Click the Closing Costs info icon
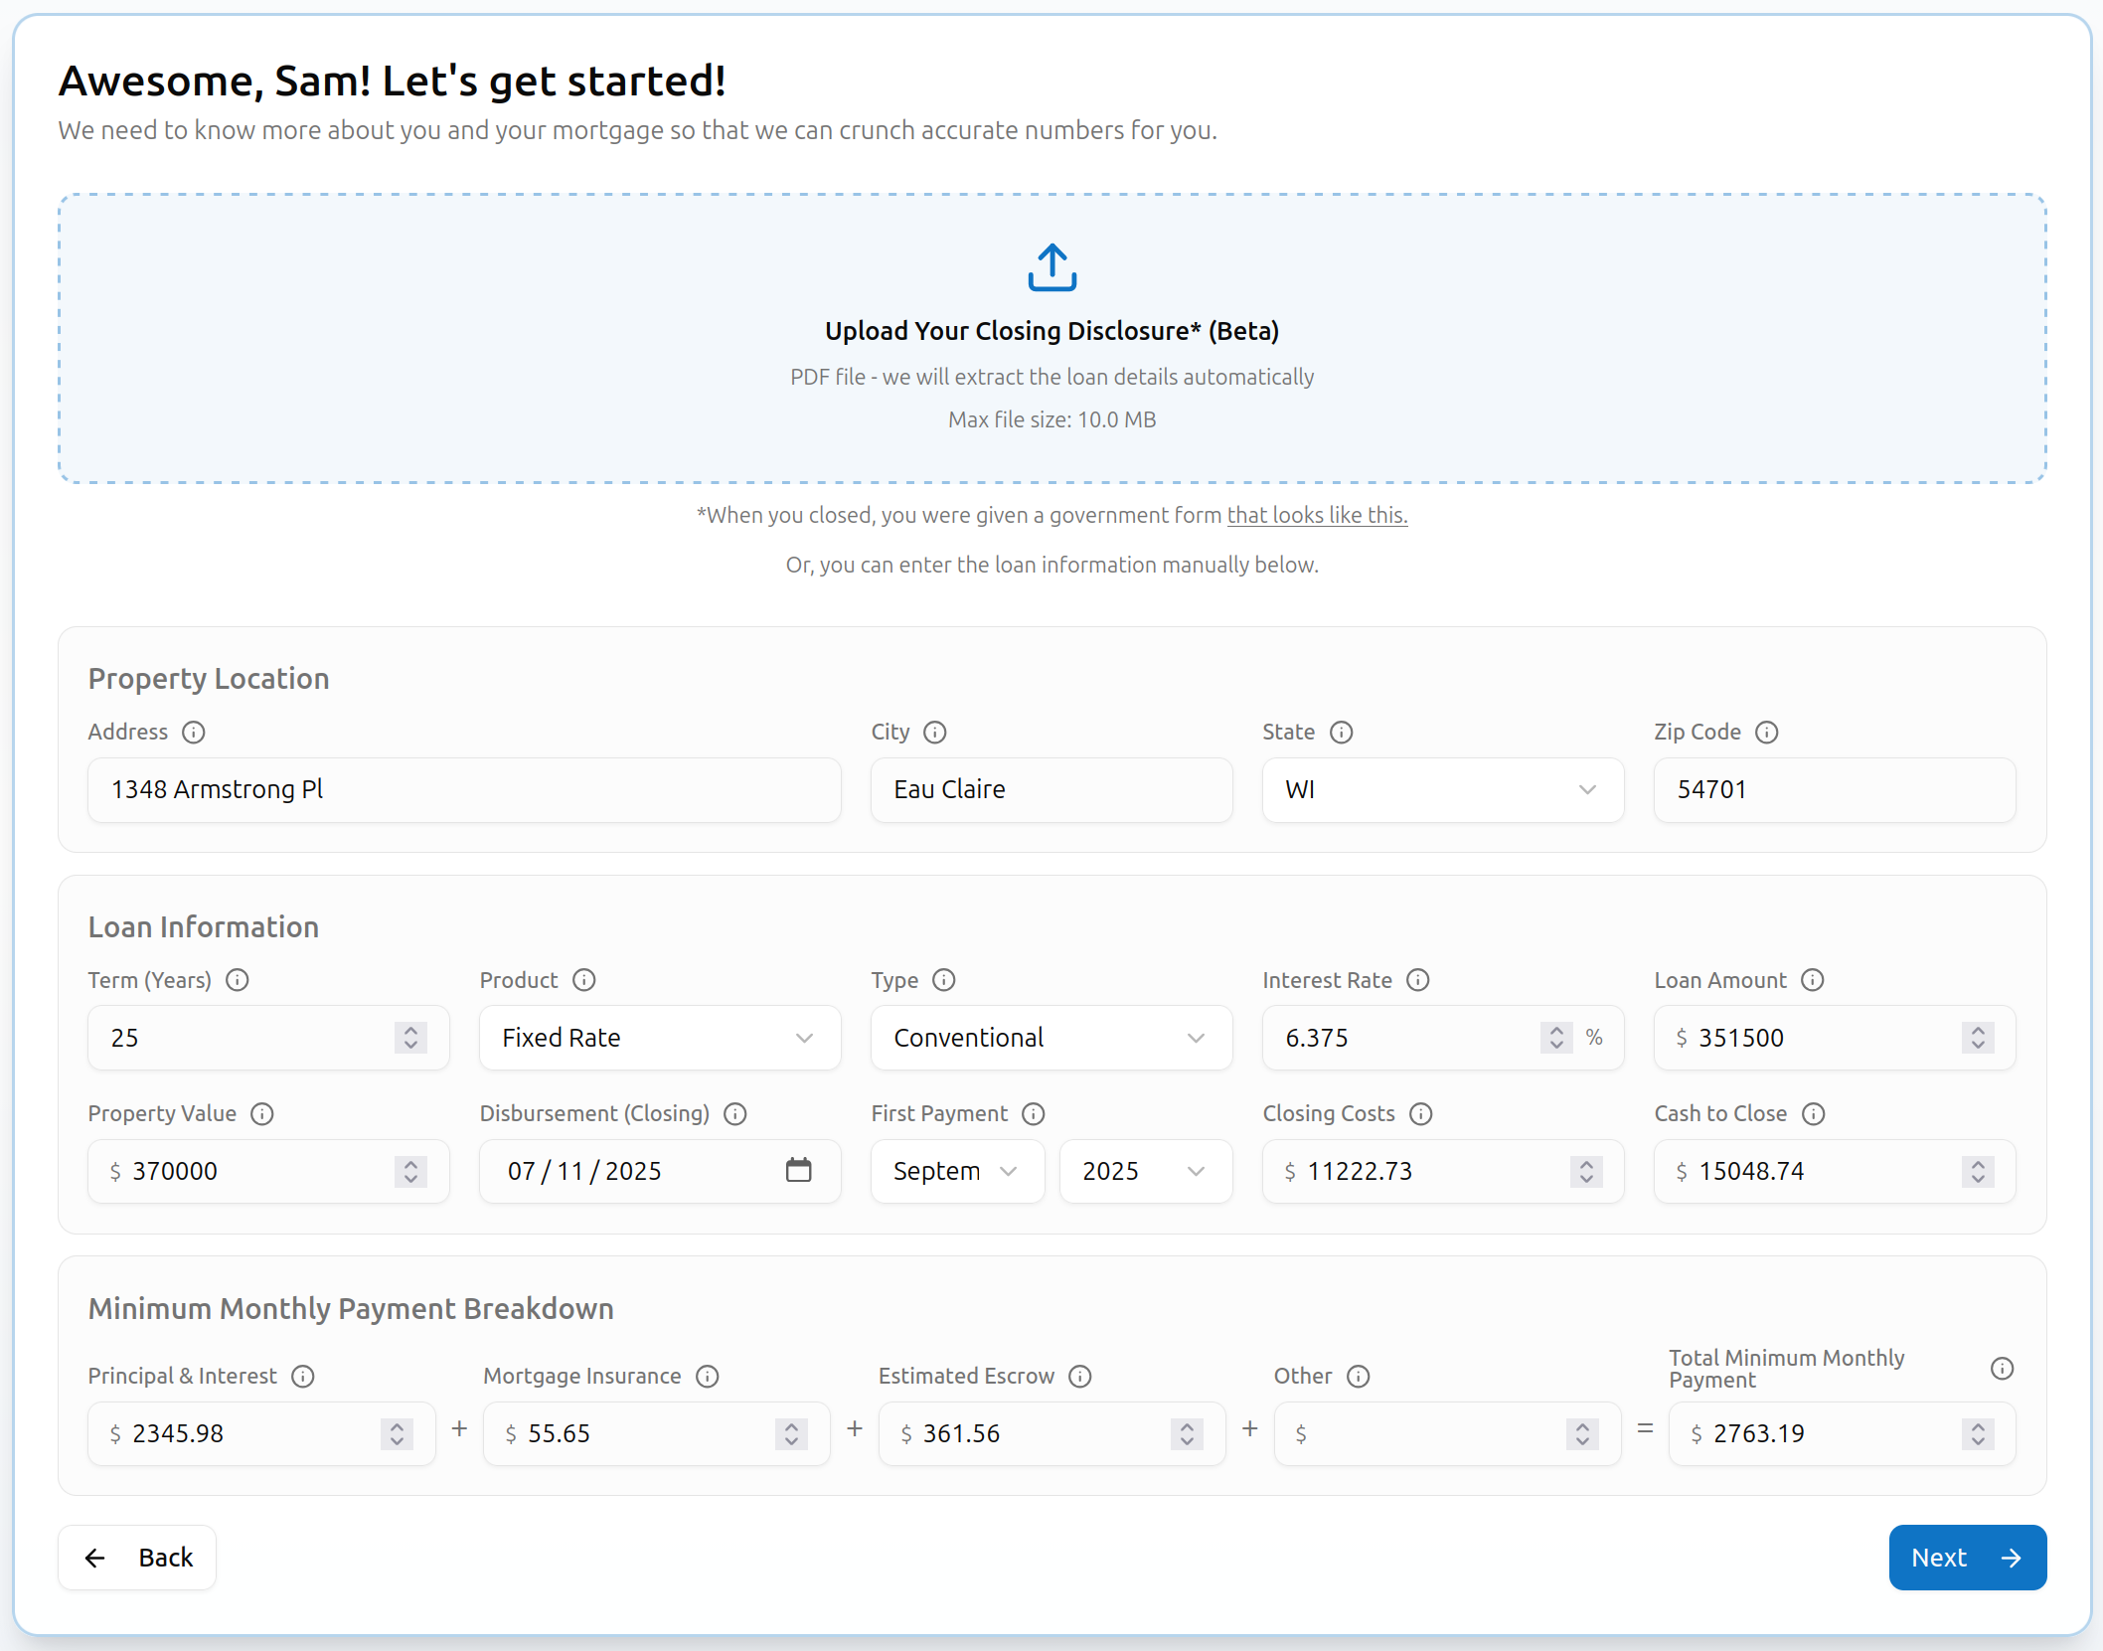2103x1651 pixels. [x=1421, y=1114]
